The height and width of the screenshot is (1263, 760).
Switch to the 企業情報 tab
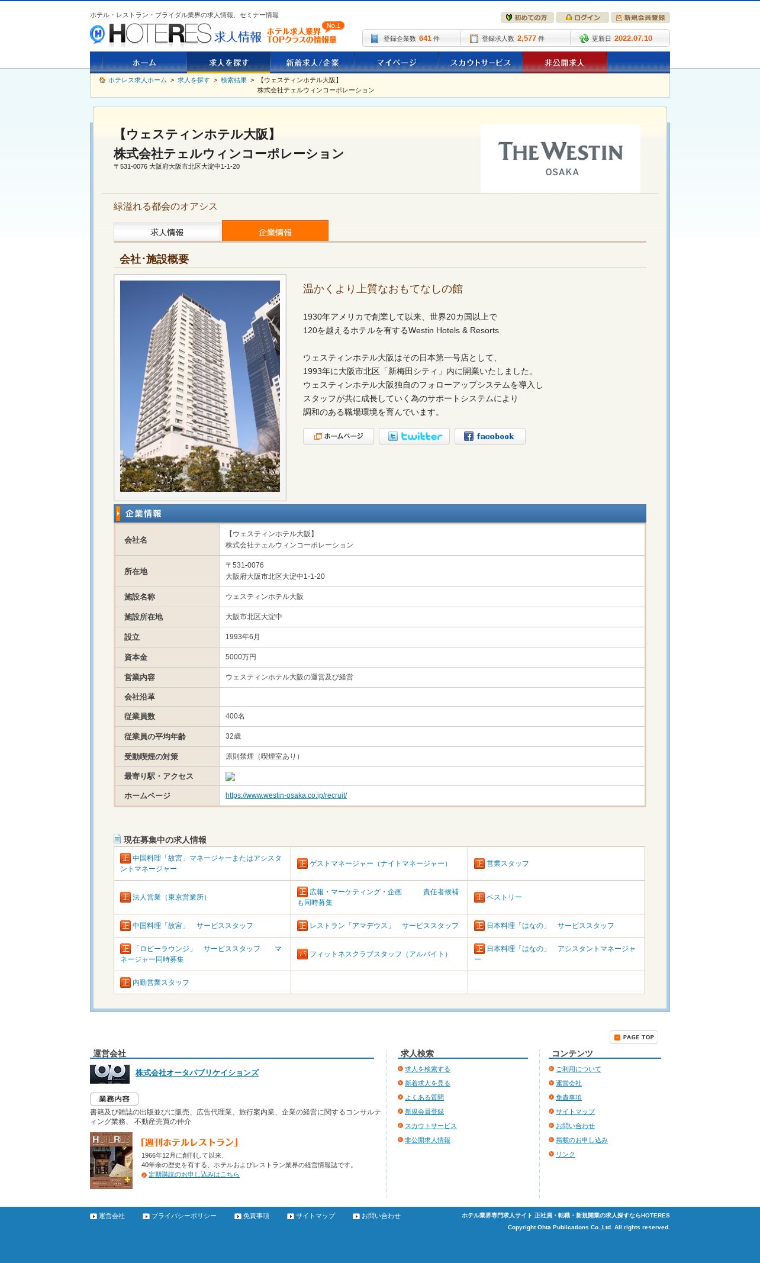275,231
